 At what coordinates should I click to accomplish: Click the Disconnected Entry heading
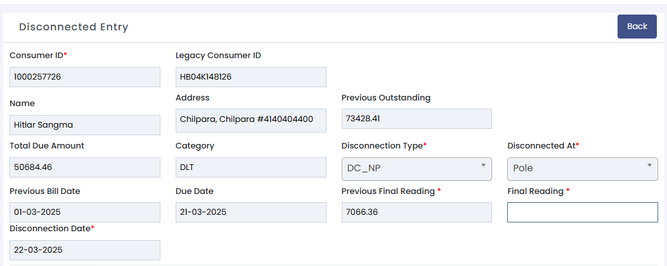[74, 27]
